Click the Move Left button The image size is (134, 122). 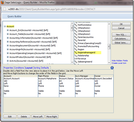click(x=38, y=116)
